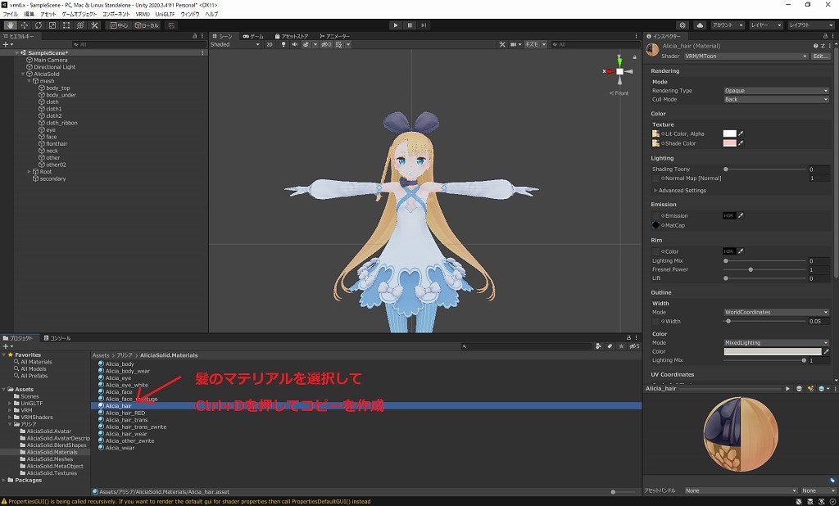Viewport: 839px width, 506px height.
Task: Open AliciaSolid.Textures folder
Action: point(52,472)
